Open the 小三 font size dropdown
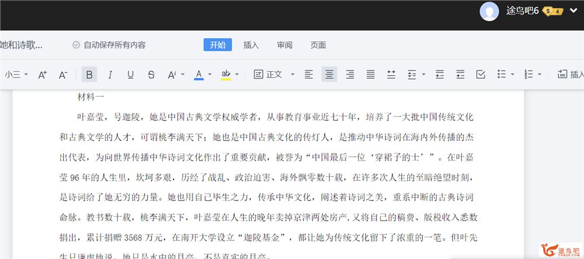The width and height of the screenshot is (584, 259). tap(16, 75)
